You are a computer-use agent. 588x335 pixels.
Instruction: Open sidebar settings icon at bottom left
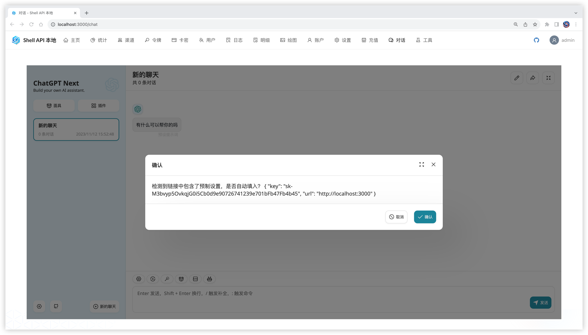(x=39, y=306)
